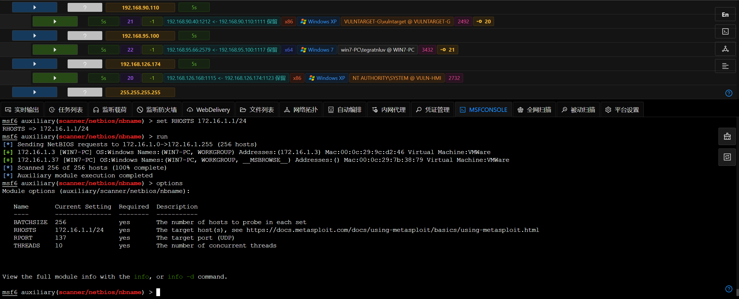Viewport: 739px width, 299px height.
Task: Open the terminal console side icon
Action: (725, 31)
